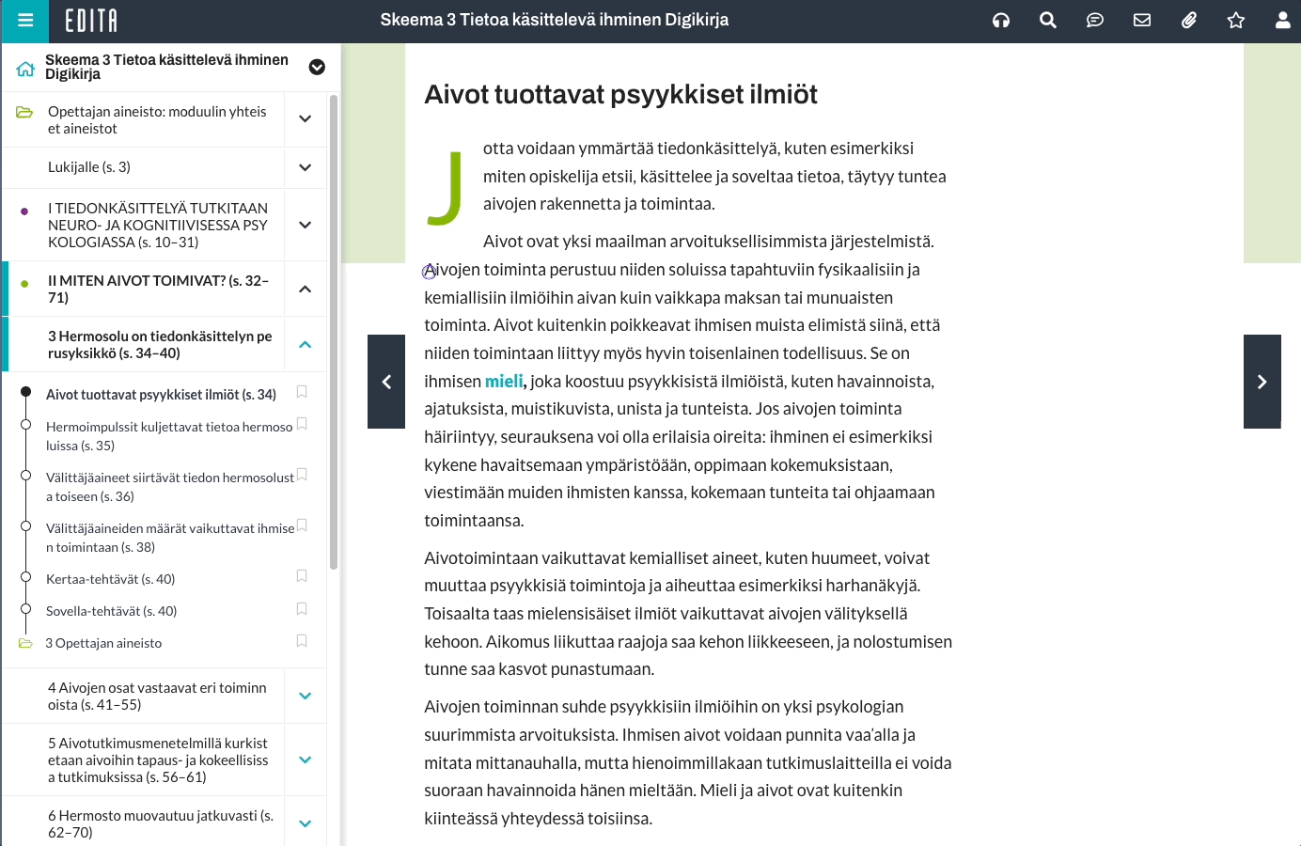The image size is (1301, 846).
Task: Open II Miten aivot toimivat chapter
Action: (159, 290)
